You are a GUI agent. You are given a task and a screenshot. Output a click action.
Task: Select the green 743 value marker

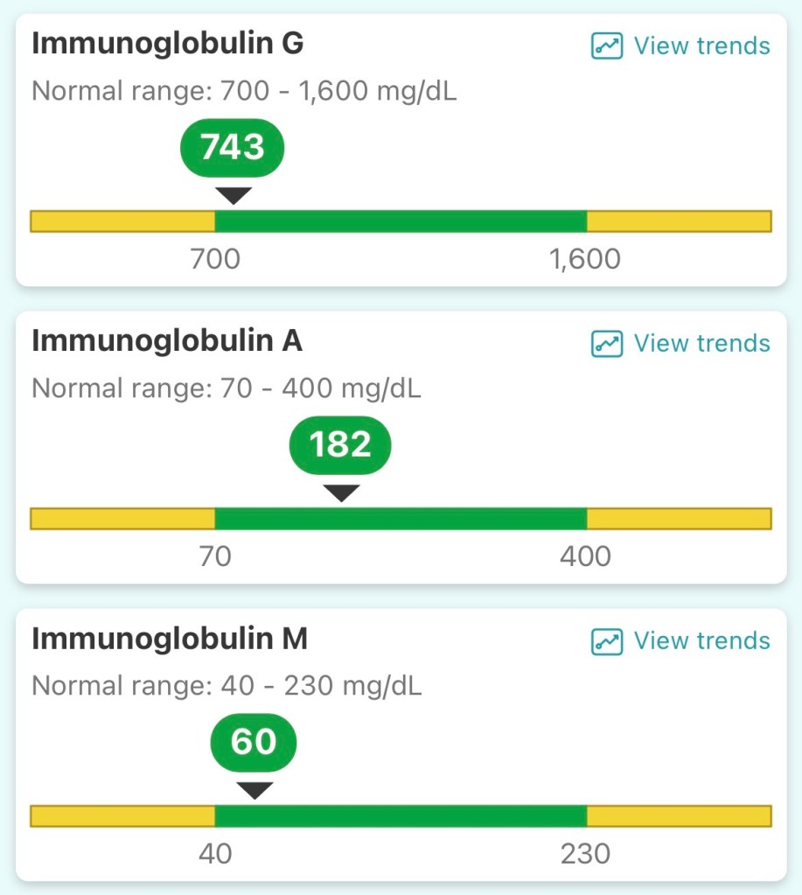[231, 148]
